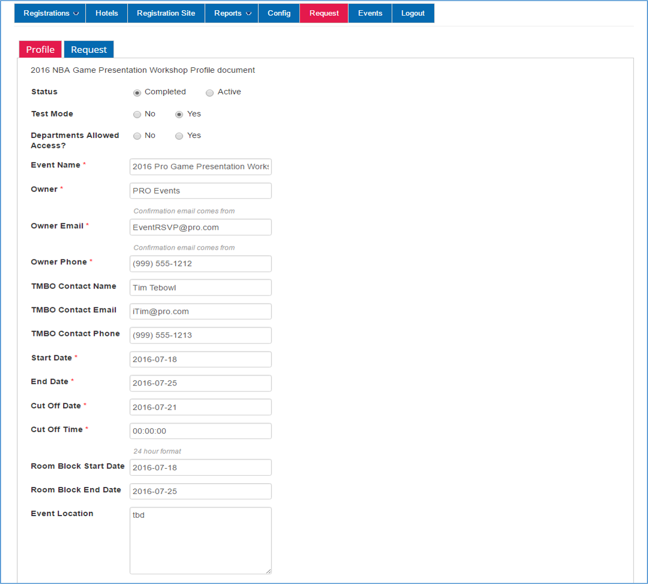Set Departments Allowed Access to Yes

pos(179,136)
